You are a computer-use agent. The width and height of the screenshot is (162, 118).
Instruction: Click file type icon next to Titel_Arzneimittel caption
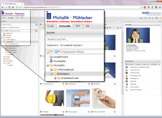pos(92,112)
